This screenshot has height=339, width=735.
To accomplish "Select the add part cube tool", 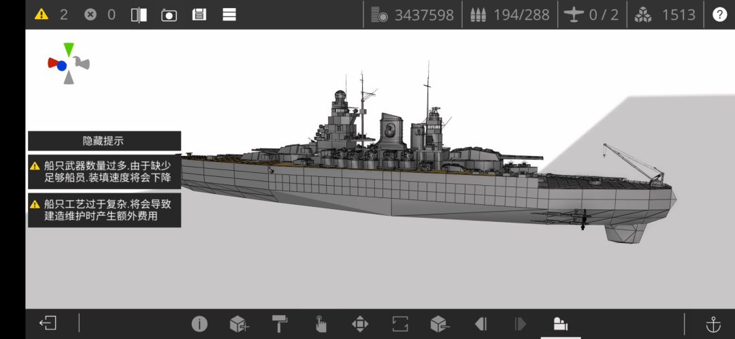I will (238, 324).
